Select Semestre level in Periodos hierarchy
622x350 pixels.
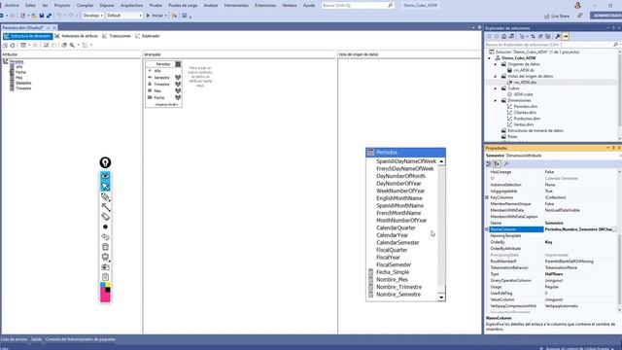[x=161, y=78]
